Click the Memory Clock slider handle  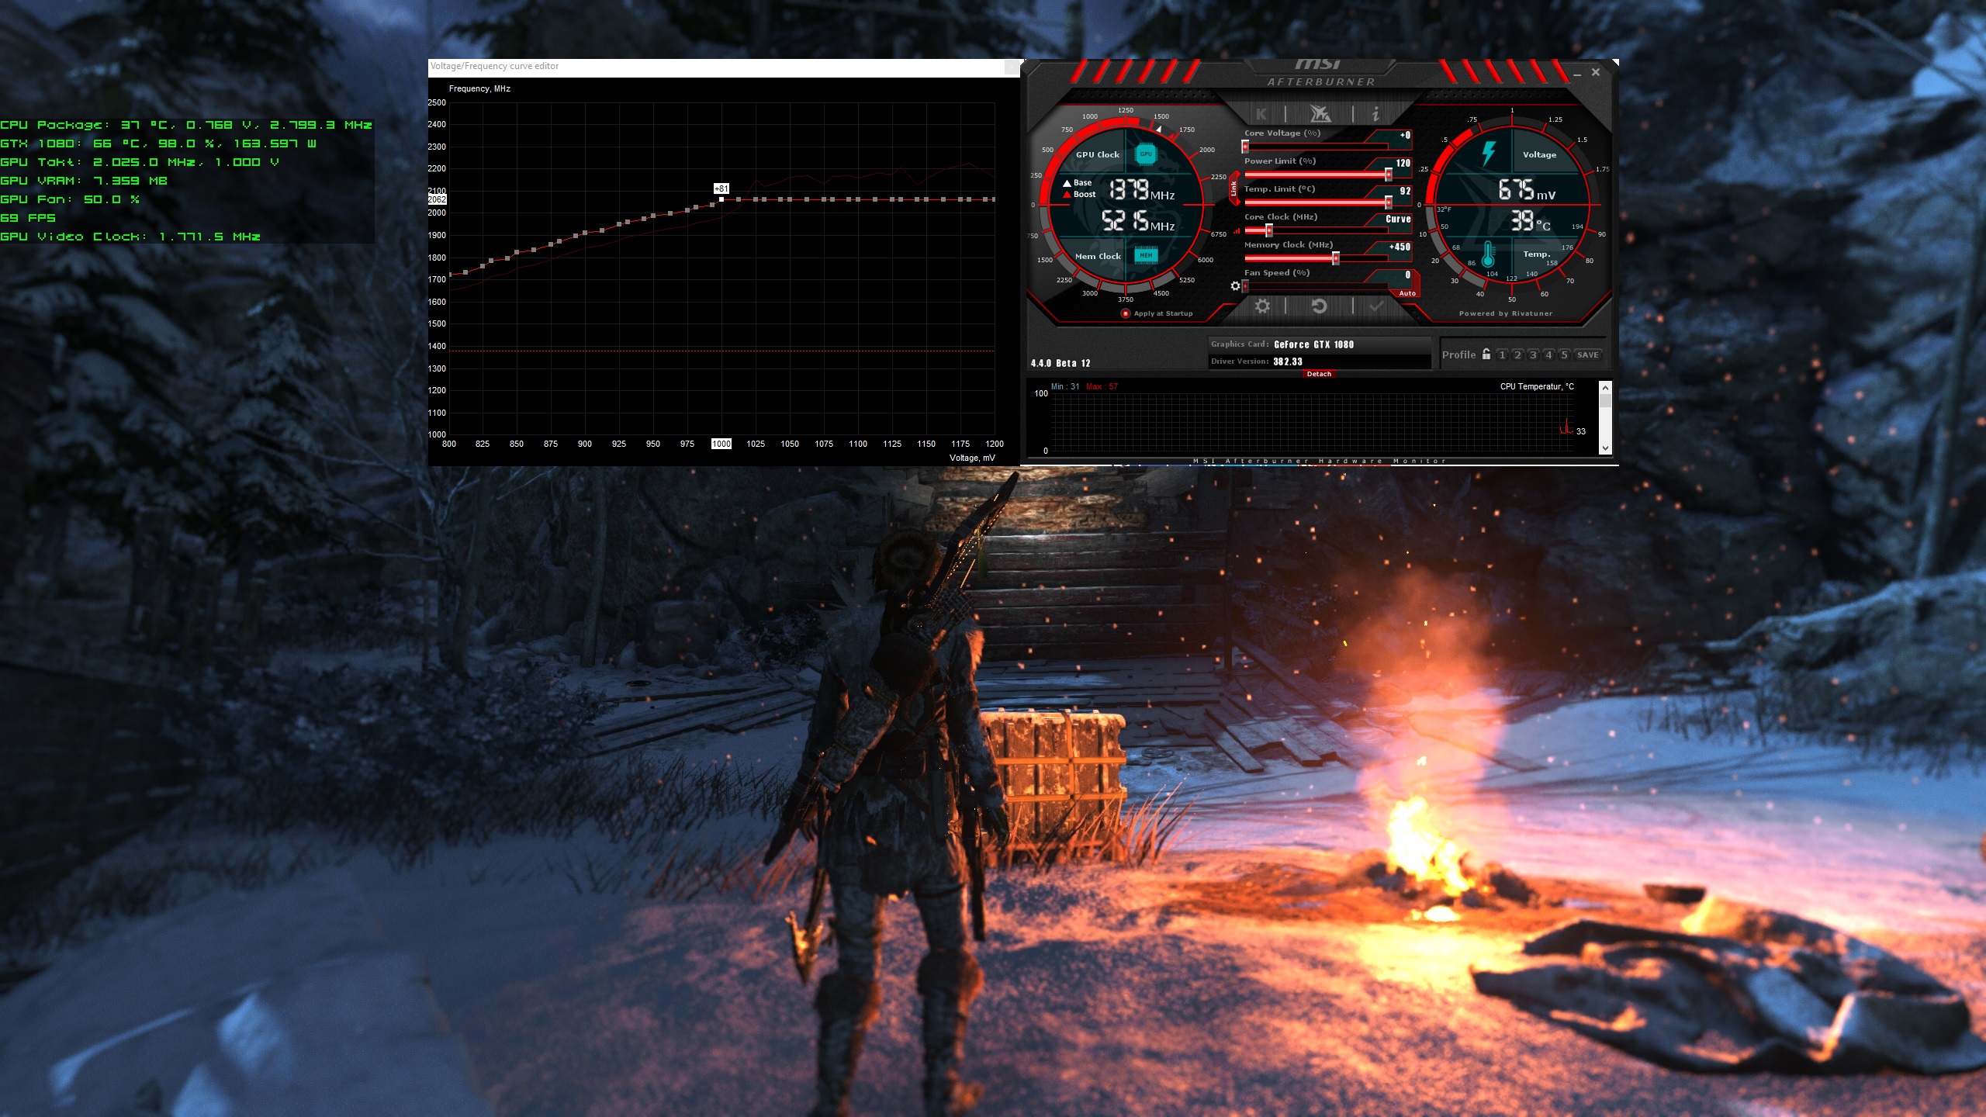tap(1335, 258)
